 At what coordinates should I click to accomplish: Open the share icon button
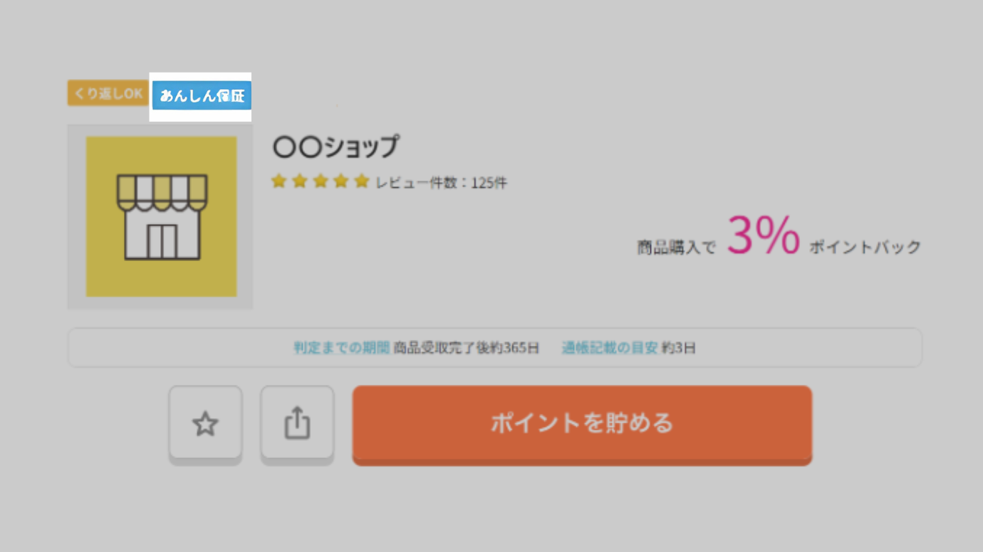(297, 424)
